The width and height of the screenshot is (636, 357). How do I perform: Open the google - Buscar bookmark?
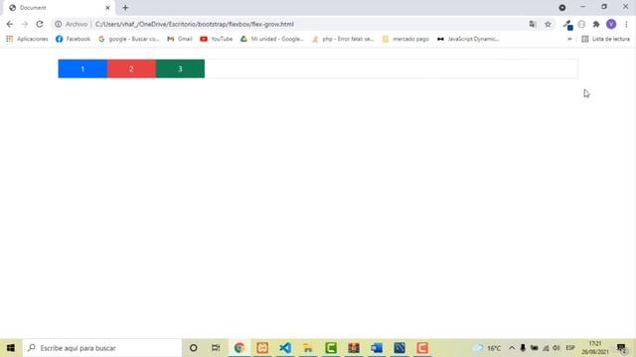(129, 39)
